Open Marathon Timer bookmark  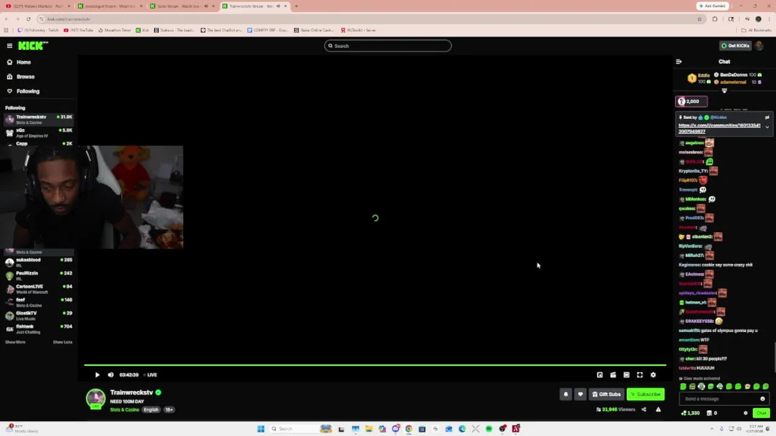coord(114,30)
